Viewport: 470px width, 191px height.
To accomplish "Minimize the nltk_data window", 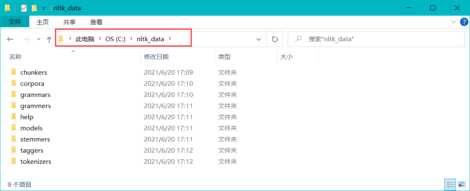I will (x=408, y=8).
